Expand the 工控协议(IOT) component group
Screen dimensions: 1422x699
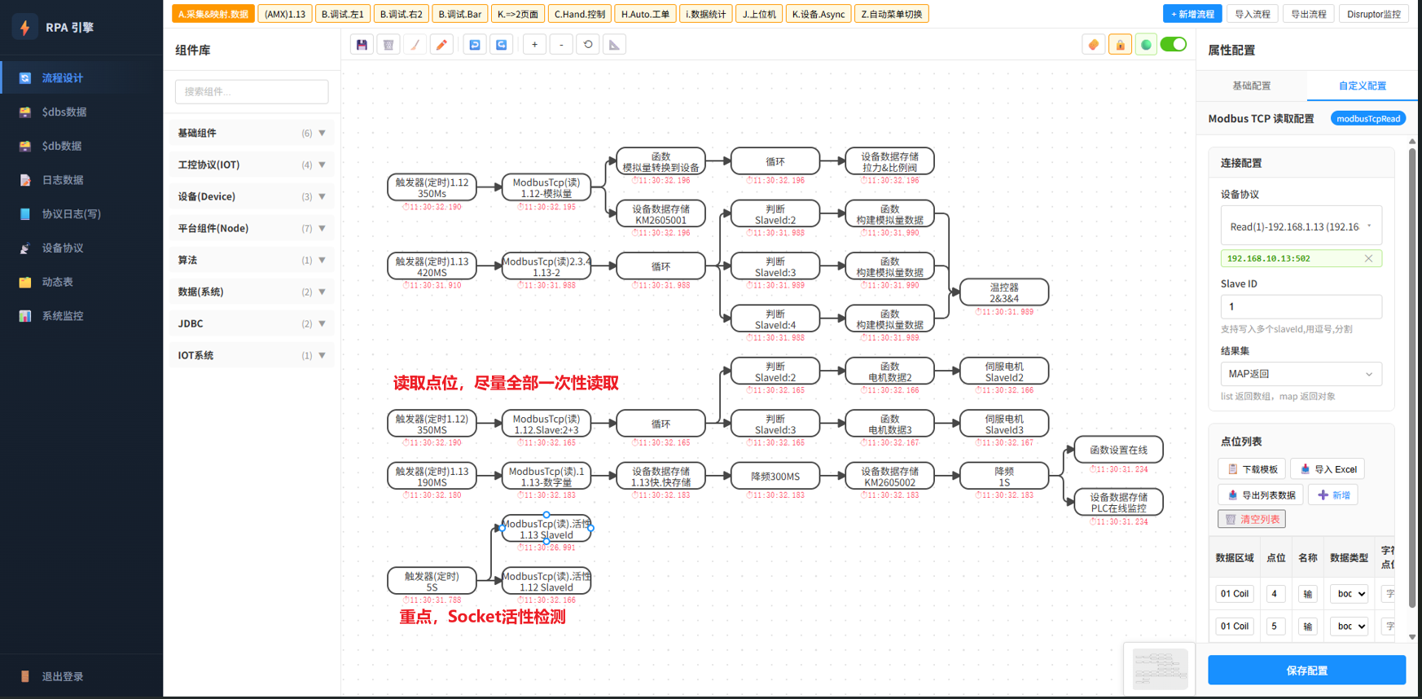pos(252,165)
